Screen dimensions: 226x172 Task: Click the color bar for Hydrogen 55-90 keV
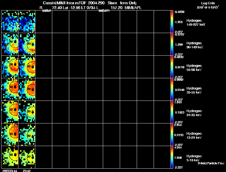pos(172,67)
